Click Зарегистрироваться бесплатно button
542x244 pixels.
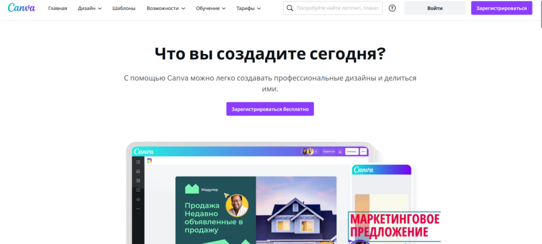pyautogui.click(x=270, y=109)
